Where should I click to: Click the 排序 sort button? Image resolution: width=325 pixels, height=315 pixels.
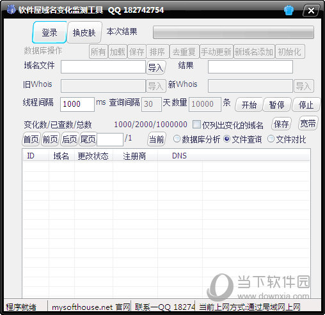coord(157,52)
